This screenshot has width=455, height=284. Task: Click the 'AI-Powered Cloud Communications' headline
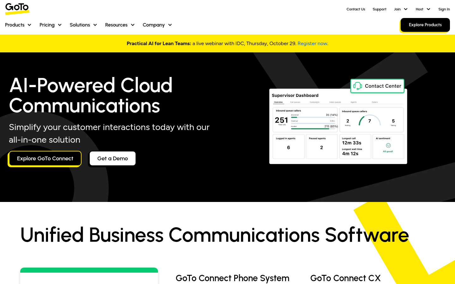(91, 95)
